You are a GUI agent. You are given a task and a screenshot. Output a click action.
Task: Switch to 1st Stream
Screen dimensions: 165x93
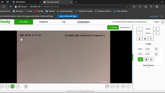pyautogui.click(x=113, y=27)
